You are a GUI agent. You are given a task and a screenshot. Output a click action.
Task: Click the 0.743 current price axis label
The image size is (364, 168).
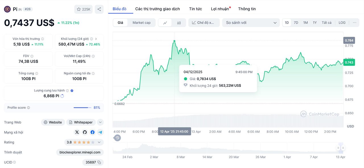coord(349,62)
